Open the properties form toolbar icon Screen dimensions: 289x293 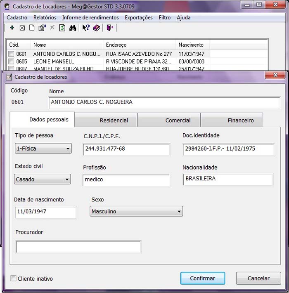click(x=42, y=28)
